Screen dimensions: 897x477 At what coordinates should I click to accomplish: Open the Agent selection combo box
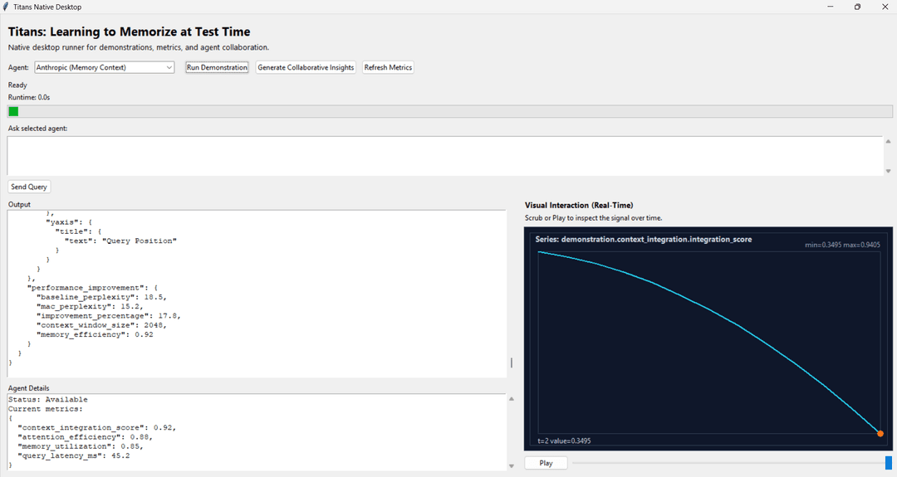point(104,67)
